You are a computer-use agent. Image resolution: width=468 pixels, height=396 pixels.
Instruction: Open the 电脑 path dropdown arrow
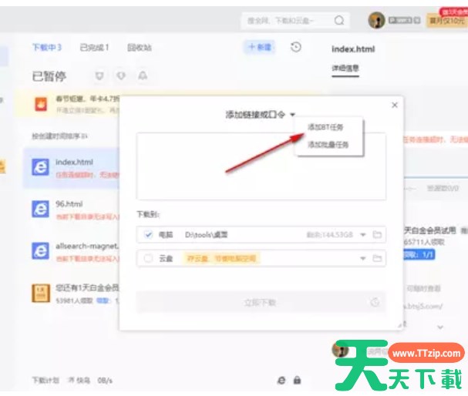click(362, 234)
